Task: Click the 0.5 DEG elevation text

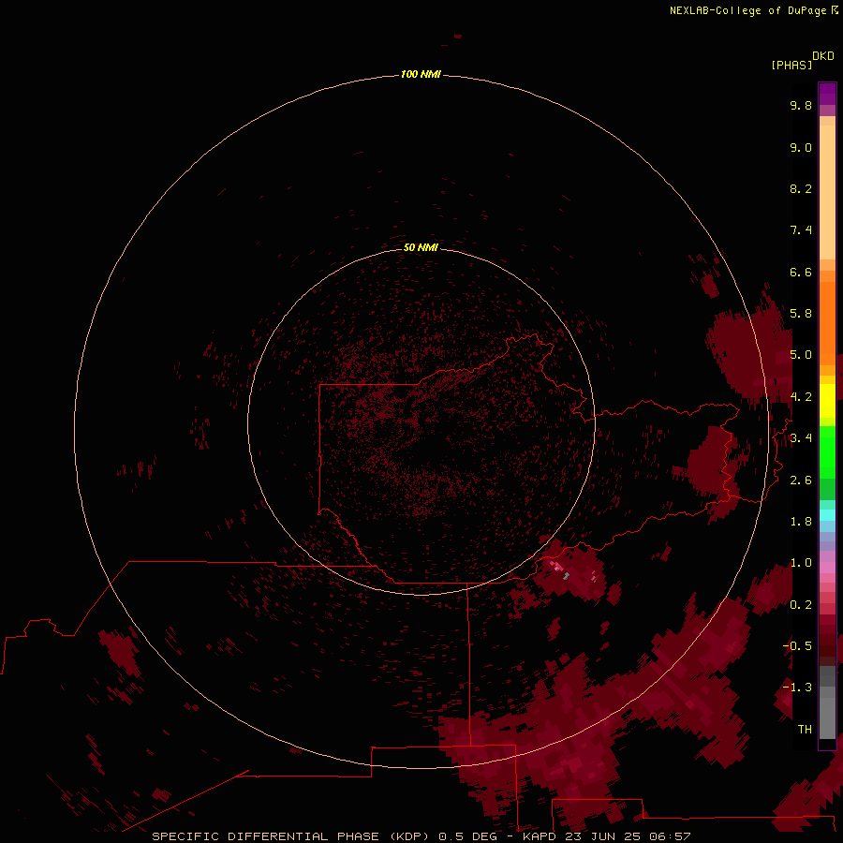Action: coord(467,836)
